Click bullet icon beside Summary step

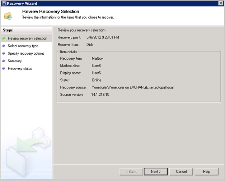[x=4, y=61]
